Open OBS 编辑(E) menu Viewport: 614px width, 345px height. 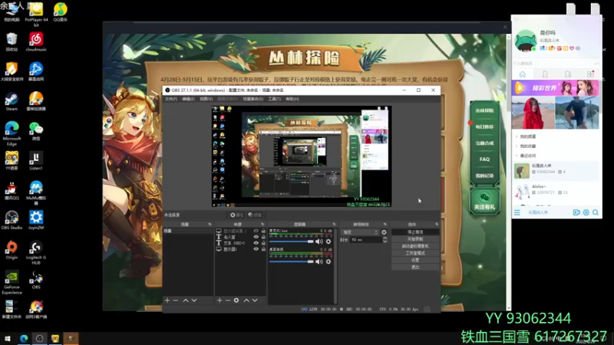(x=188, y=99)
